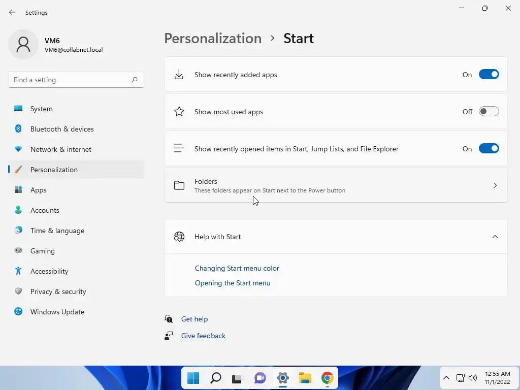The image size is (520, 390).
Task: Click VM6@collabnet.local account email
Action: [74, 50]
